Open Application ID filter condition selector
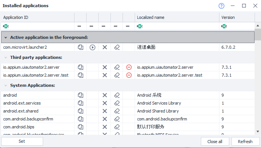 coord(6,26)
